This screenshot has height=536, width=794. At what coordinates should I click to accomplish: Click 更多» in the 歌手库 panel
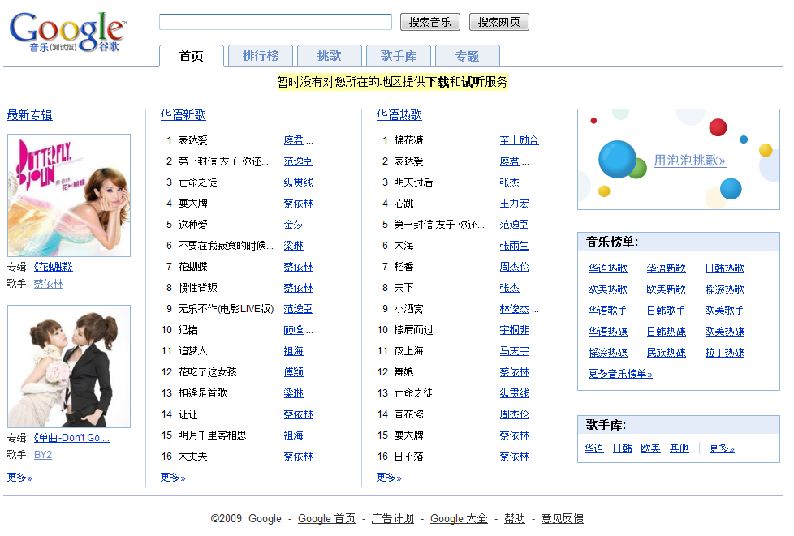point(722,448)
